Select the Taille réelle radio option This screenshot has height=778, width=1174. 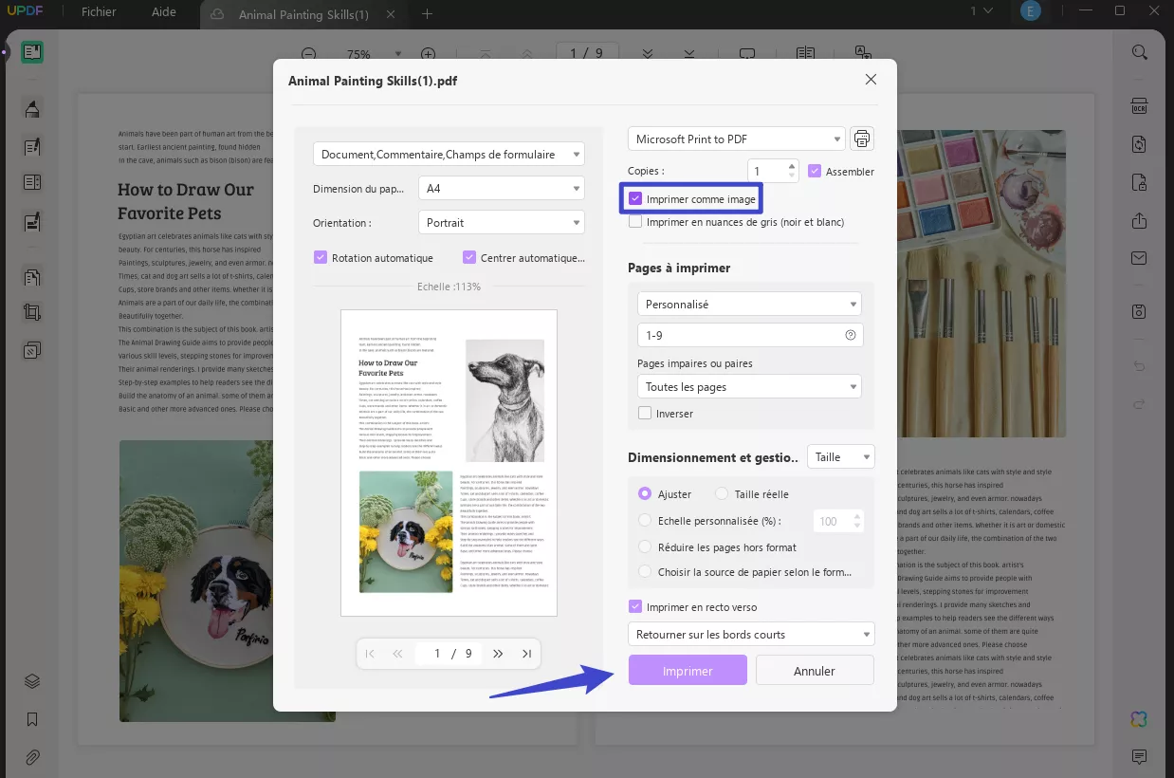(722, 494)
